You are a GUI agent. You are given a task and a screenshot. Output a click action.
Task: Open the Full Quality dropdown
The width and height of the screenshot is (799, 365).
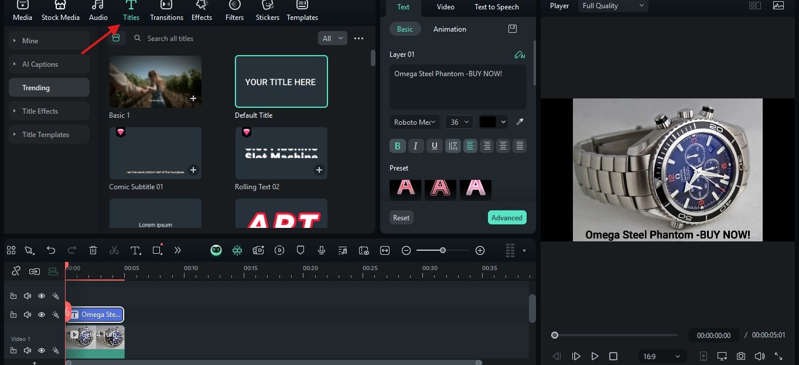(613, 5)
